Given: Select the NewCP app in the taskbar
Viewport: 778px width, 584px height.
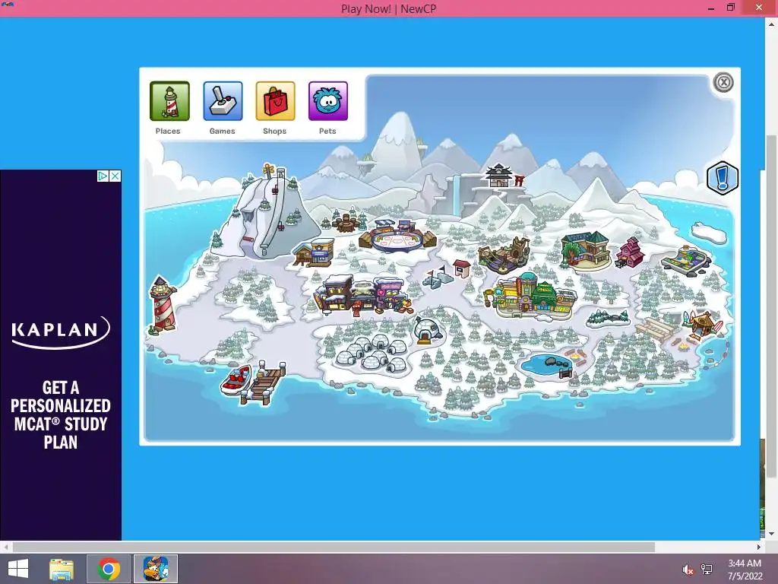Looking at the screenshot, I should (155, 569).
